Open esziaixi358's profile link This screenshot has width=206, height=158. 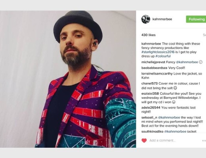pyautogui.click(x=150, y=94)
